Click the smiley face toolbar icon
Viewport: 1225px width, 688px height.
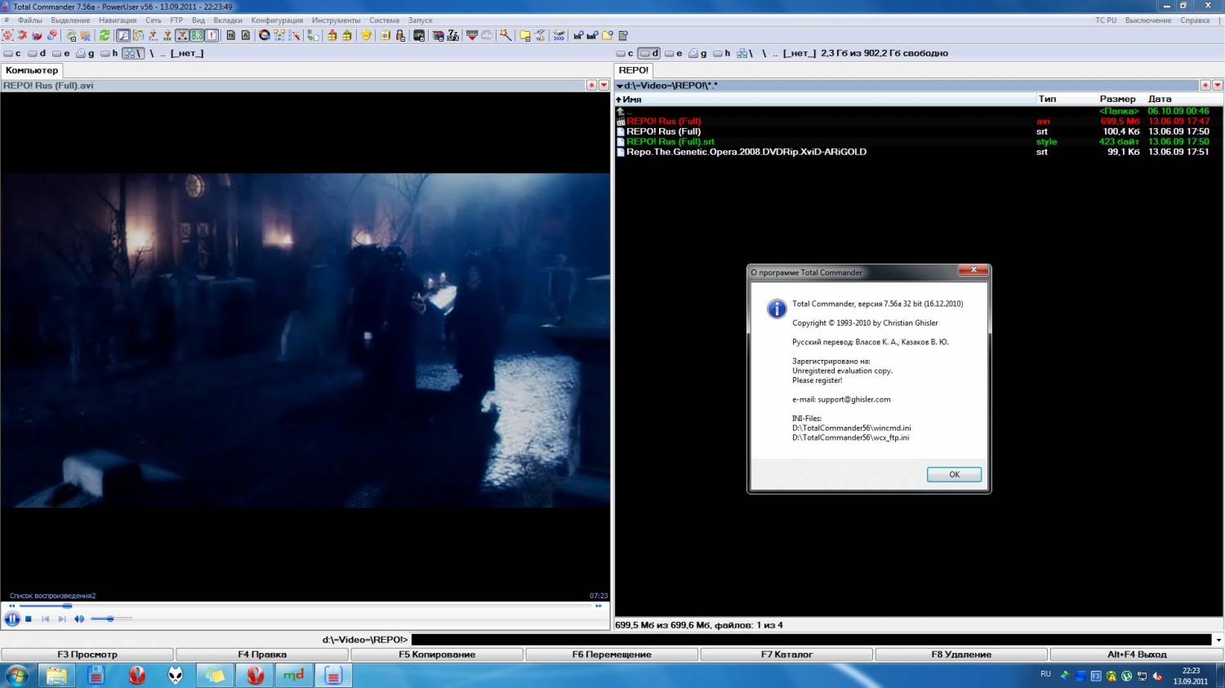[x=366, y=35]
